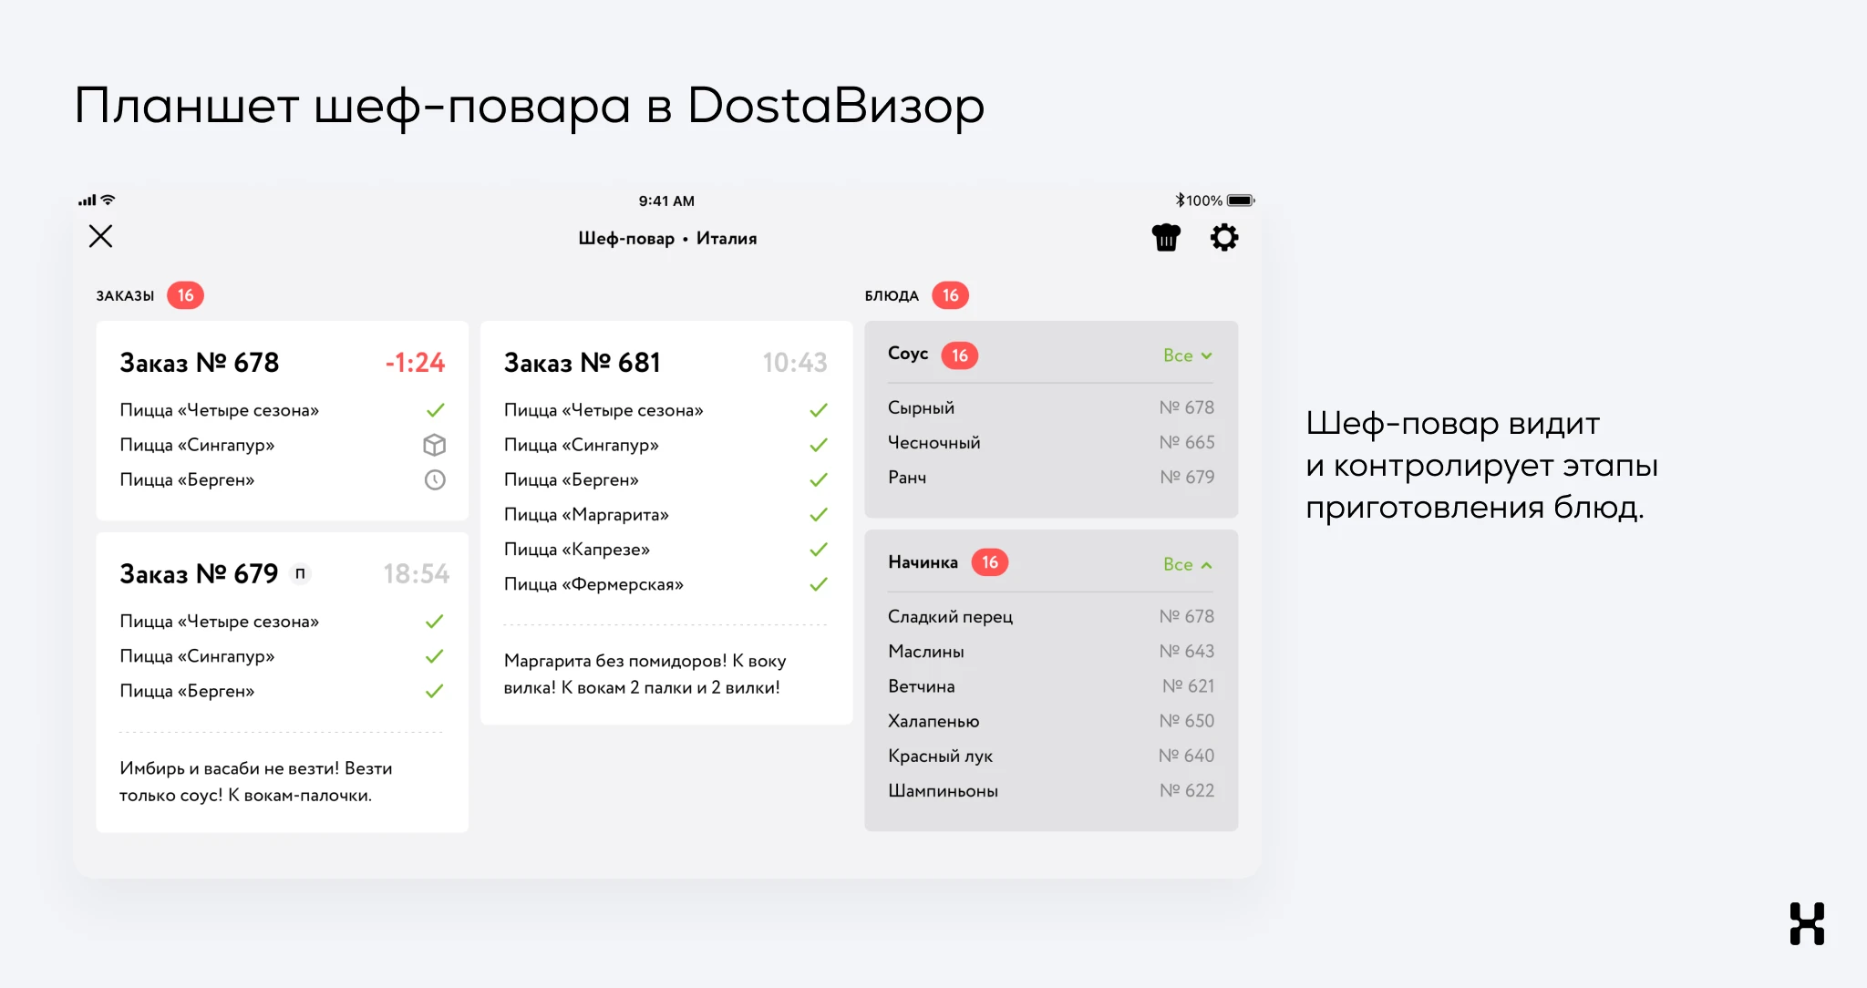The height and width of the screenshot is (988, 1867).
Task: Open the Заказ № 681 title
Action: click(x=582, y=363)
